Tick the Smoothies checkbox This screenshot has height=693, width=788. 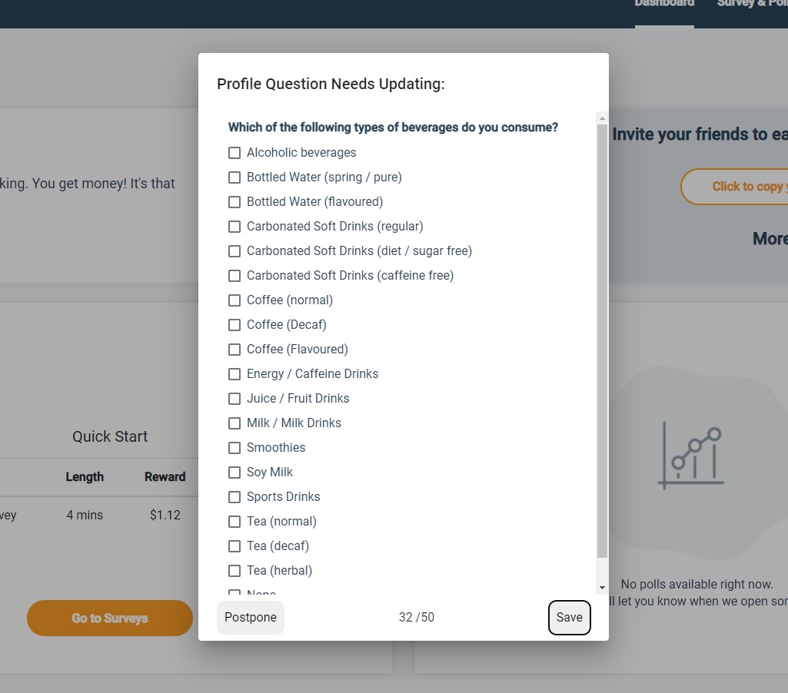pos(234,448)
